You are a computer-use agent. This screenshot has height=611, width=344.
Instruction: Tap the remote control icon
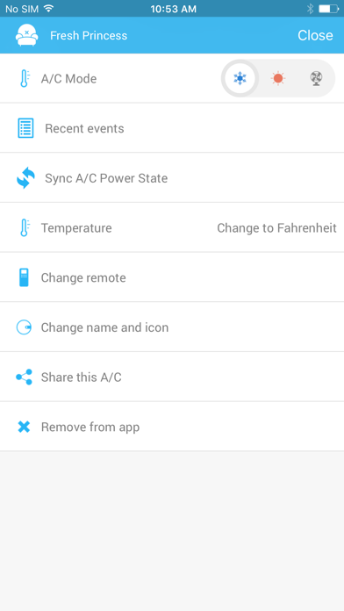(25, 277)
